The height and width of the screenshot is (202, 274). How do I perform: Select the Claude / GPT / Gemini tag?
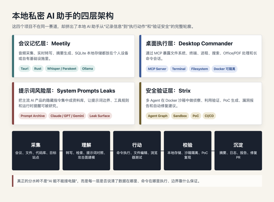click(x=67, y=116)
